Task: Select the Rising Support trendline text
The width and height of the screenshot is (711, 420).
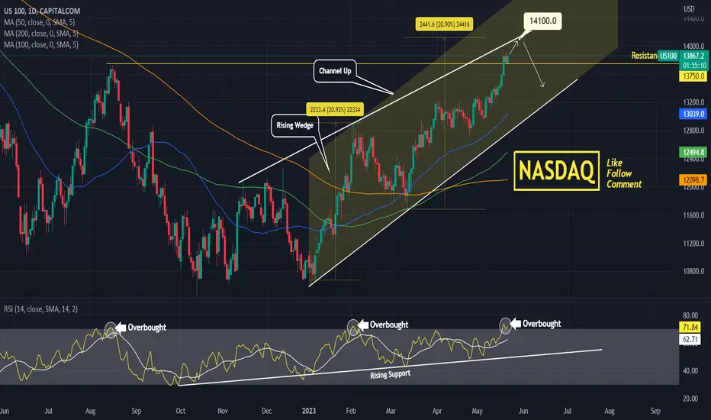Action: [x=391, y=375]
